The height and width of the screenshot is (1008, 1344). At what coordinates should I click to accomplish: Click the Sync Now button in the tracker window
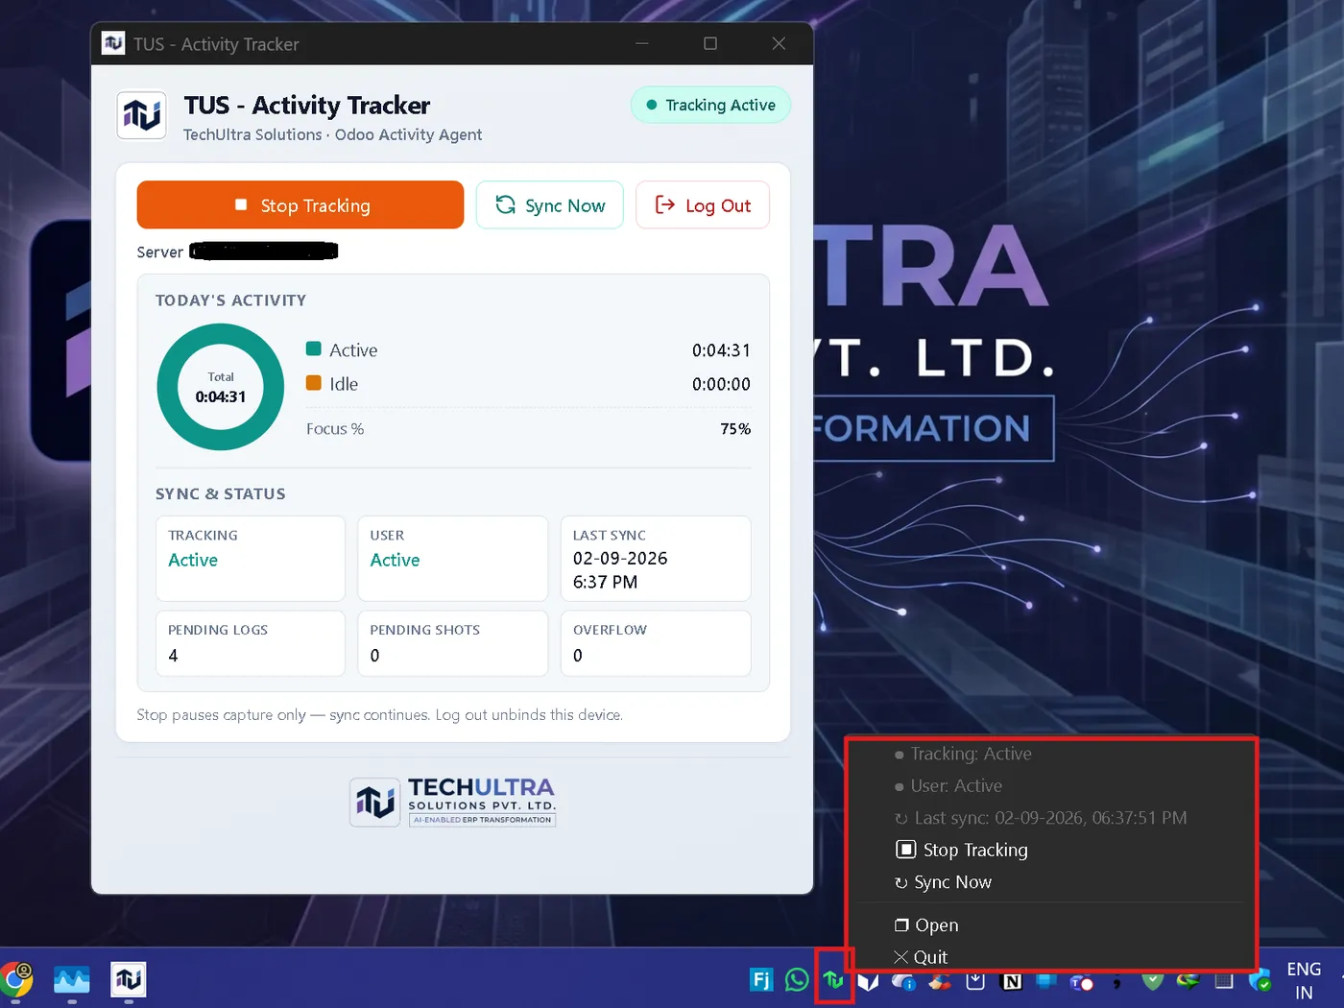click(x=550, y=204)
